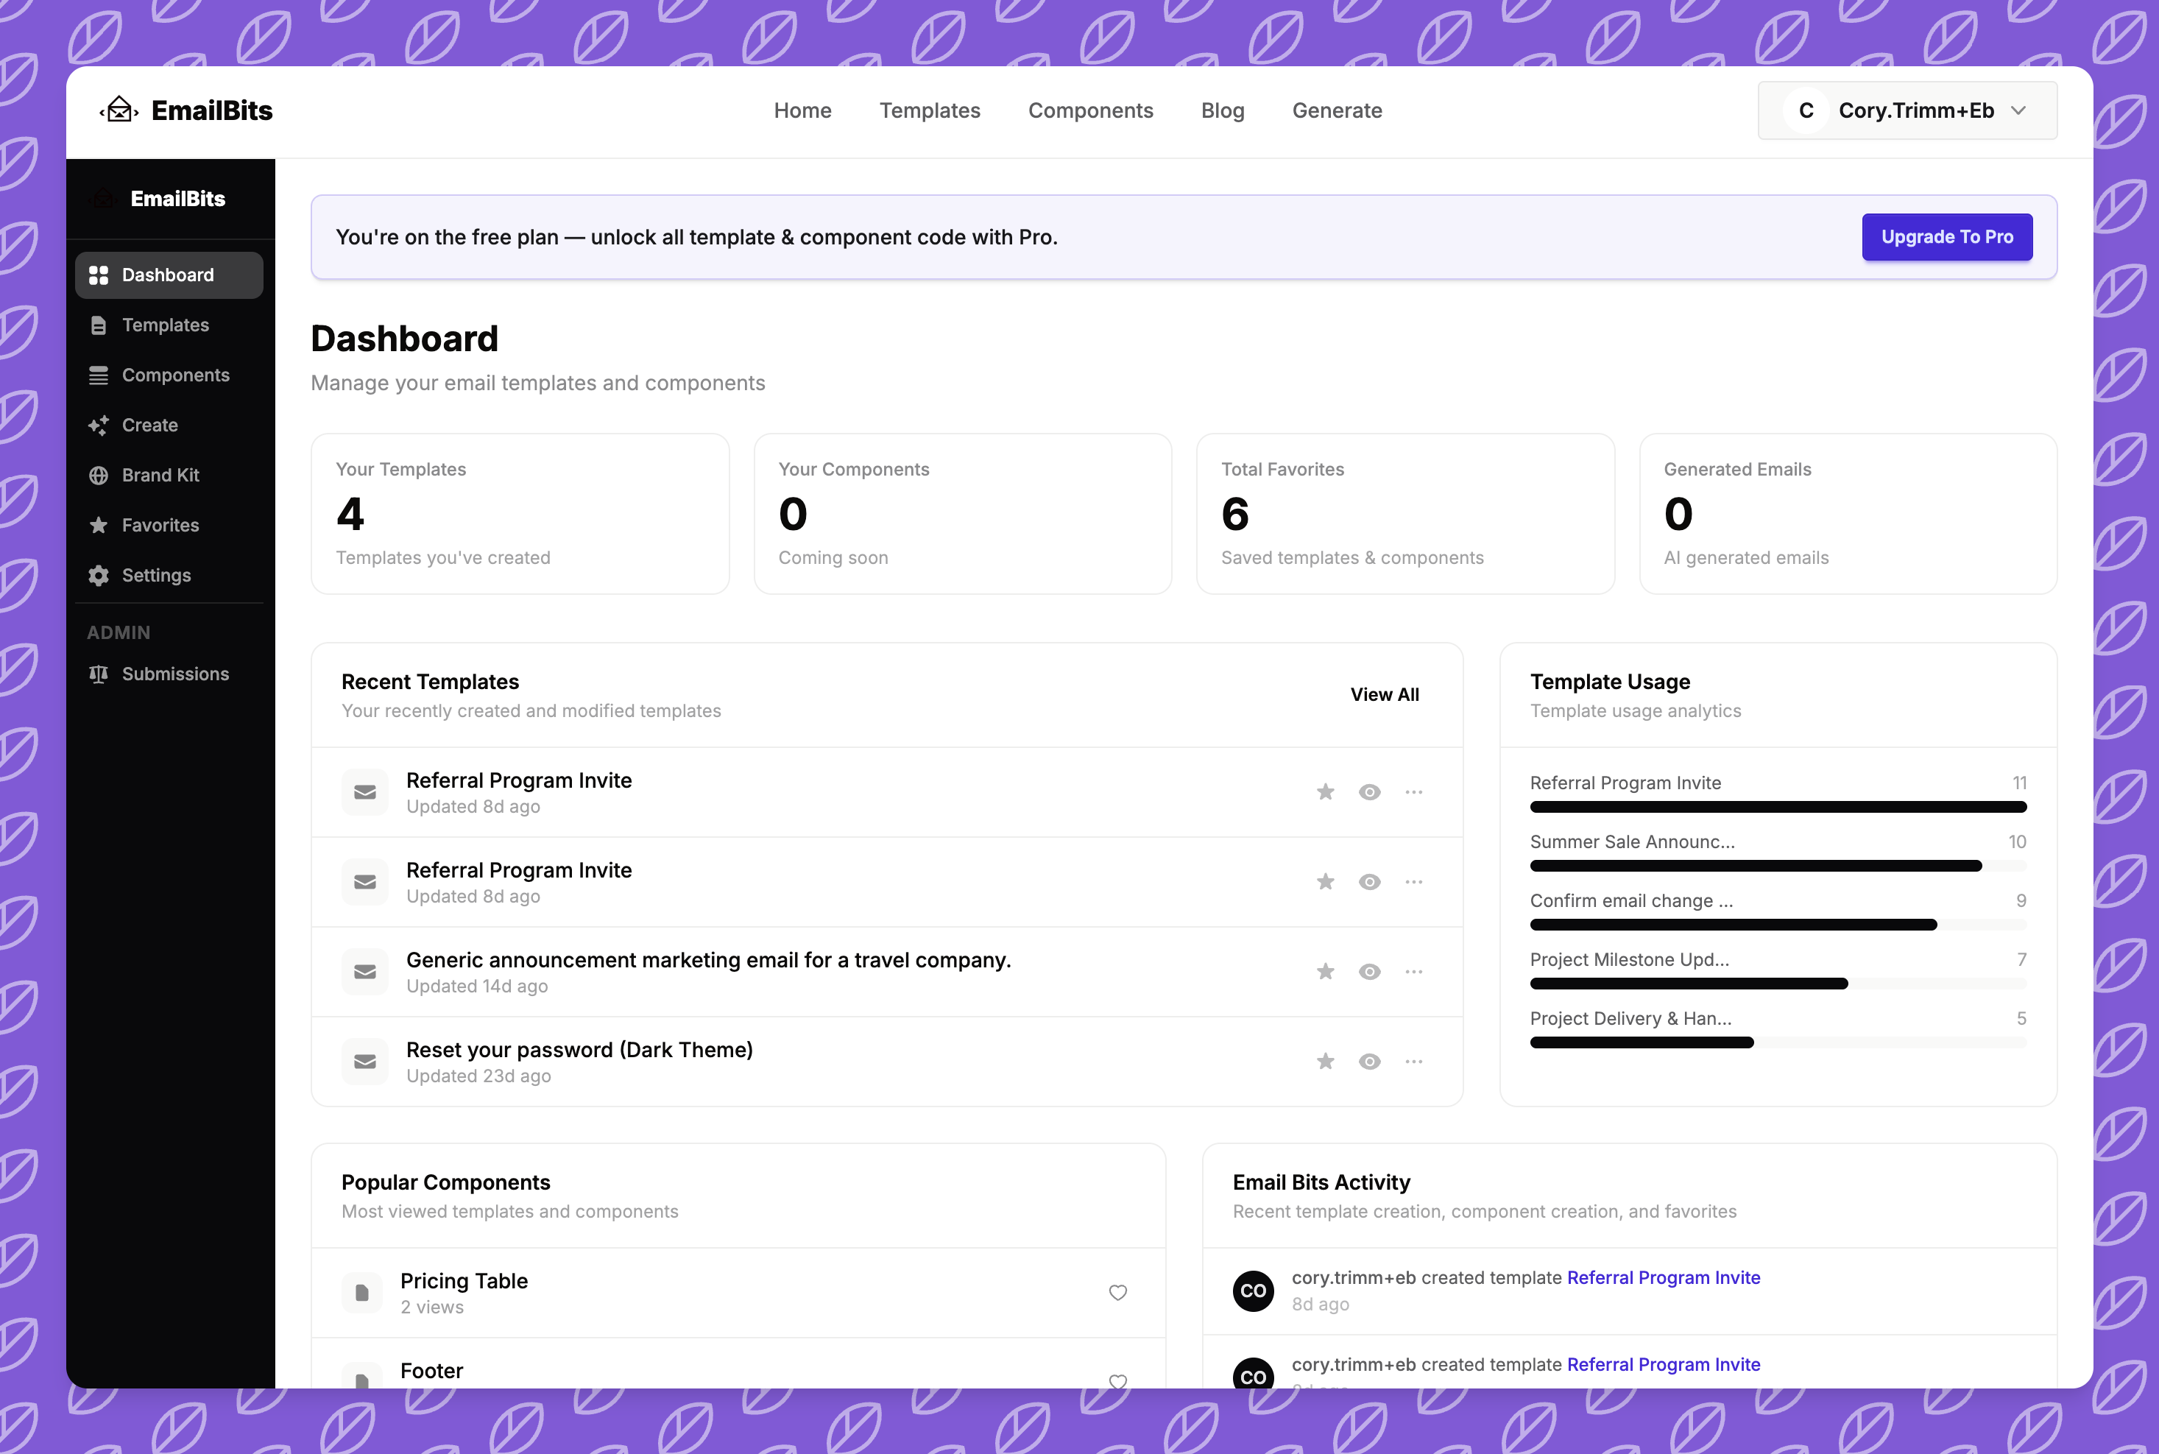This screenshot has height=1454, width=2159.
Task: Click the Pricing Table file icon
Action: pyautogui.click(x=362, y=1293)
